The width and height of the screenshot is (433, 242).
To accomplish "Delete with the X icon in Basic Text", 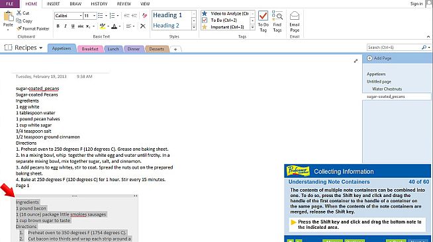I will pyautogui.click(x=143, y=26).
